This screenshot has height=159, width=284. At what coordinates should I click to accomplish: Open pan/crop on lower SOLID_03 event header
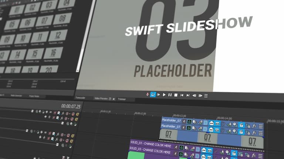pyautogui.click(x=175, y=153)
